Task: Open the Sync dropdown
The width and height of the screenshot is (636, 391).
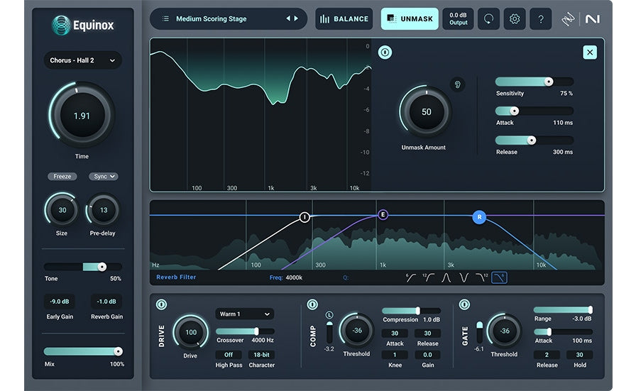Action: [x=104, y=177]
